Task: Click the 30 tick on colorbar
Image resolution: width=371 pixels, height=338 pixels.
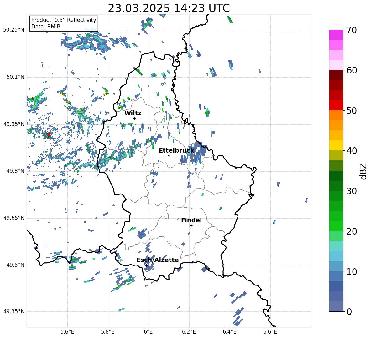Action: [352, 191]
